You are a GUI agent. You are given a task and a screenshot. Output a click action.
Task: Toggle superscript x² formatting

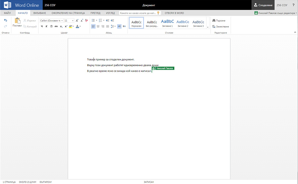pyautogui.click(x=66, y=26)
